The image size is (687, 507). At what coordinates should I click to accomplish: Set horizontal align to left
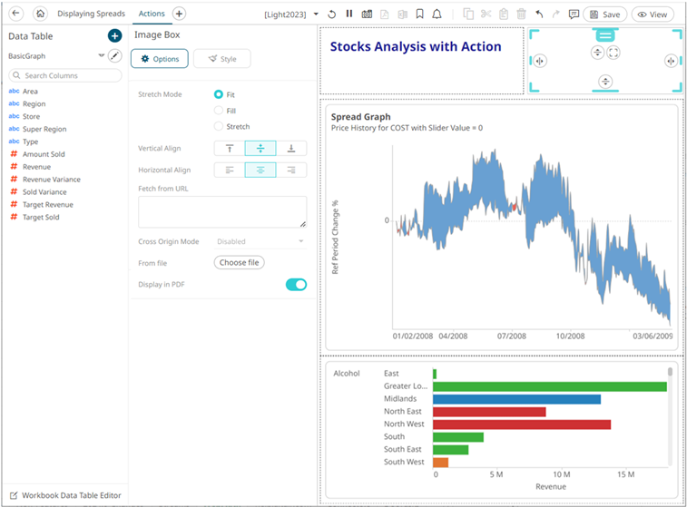click(229, 170)
